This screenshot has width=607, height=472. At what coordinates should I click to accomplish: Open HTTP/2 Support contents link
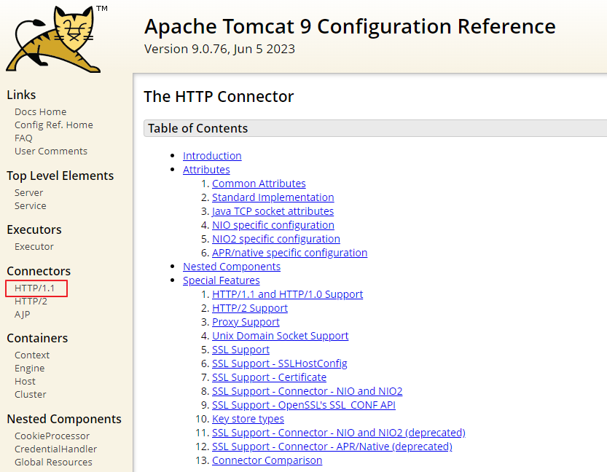click(x=250, y=308)
